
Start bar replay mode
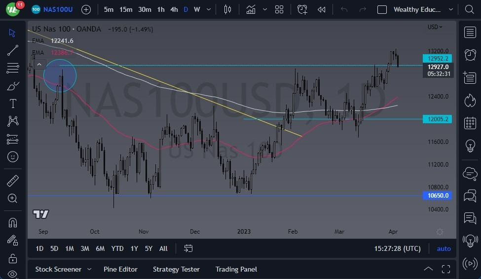pos(322,9)
